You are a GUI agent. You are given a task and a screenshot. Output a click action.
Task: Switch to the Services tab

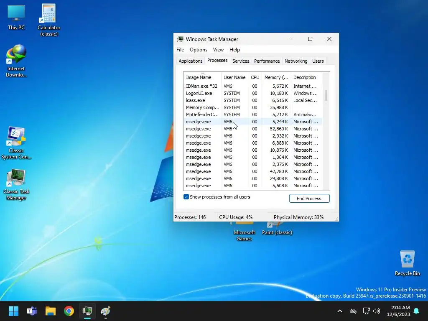coord(241,61)
